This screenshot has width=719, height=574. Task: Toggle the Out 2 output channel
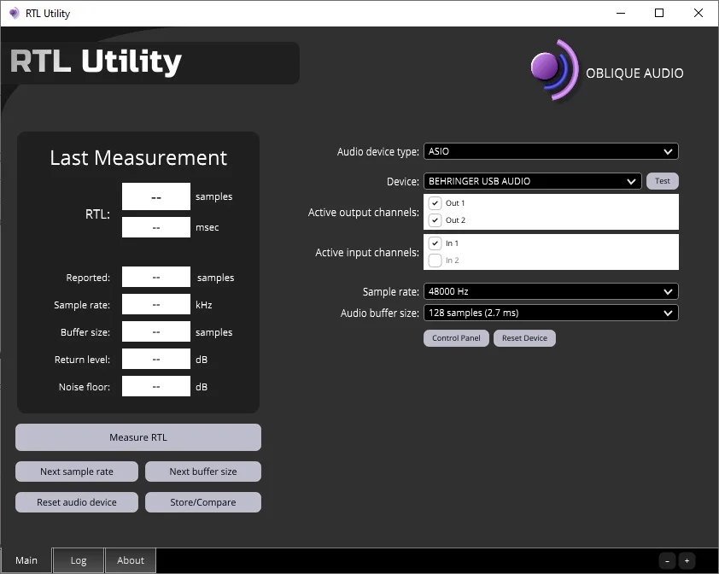(x=435, y=220)
